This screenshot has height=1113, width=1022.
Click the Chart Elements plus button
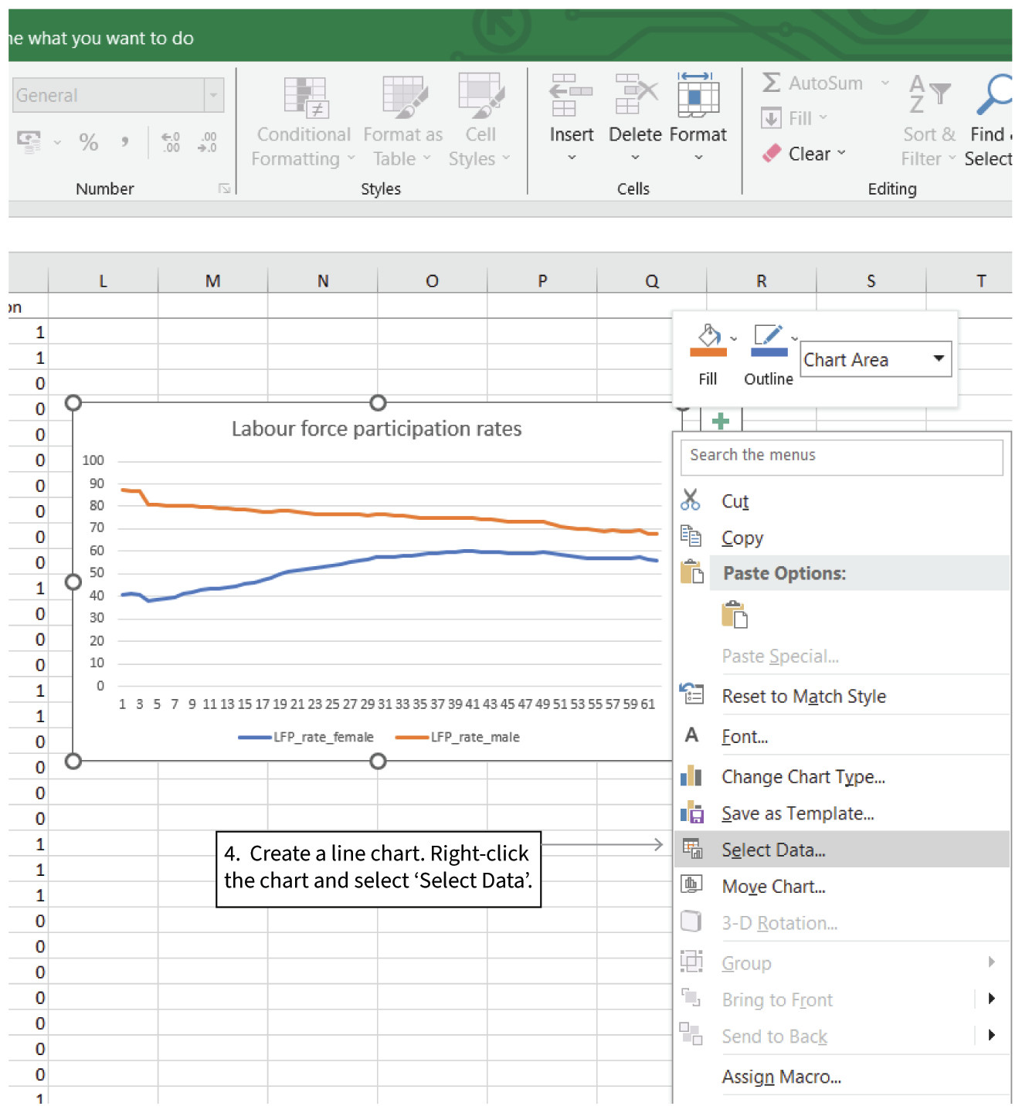(720, 421)
